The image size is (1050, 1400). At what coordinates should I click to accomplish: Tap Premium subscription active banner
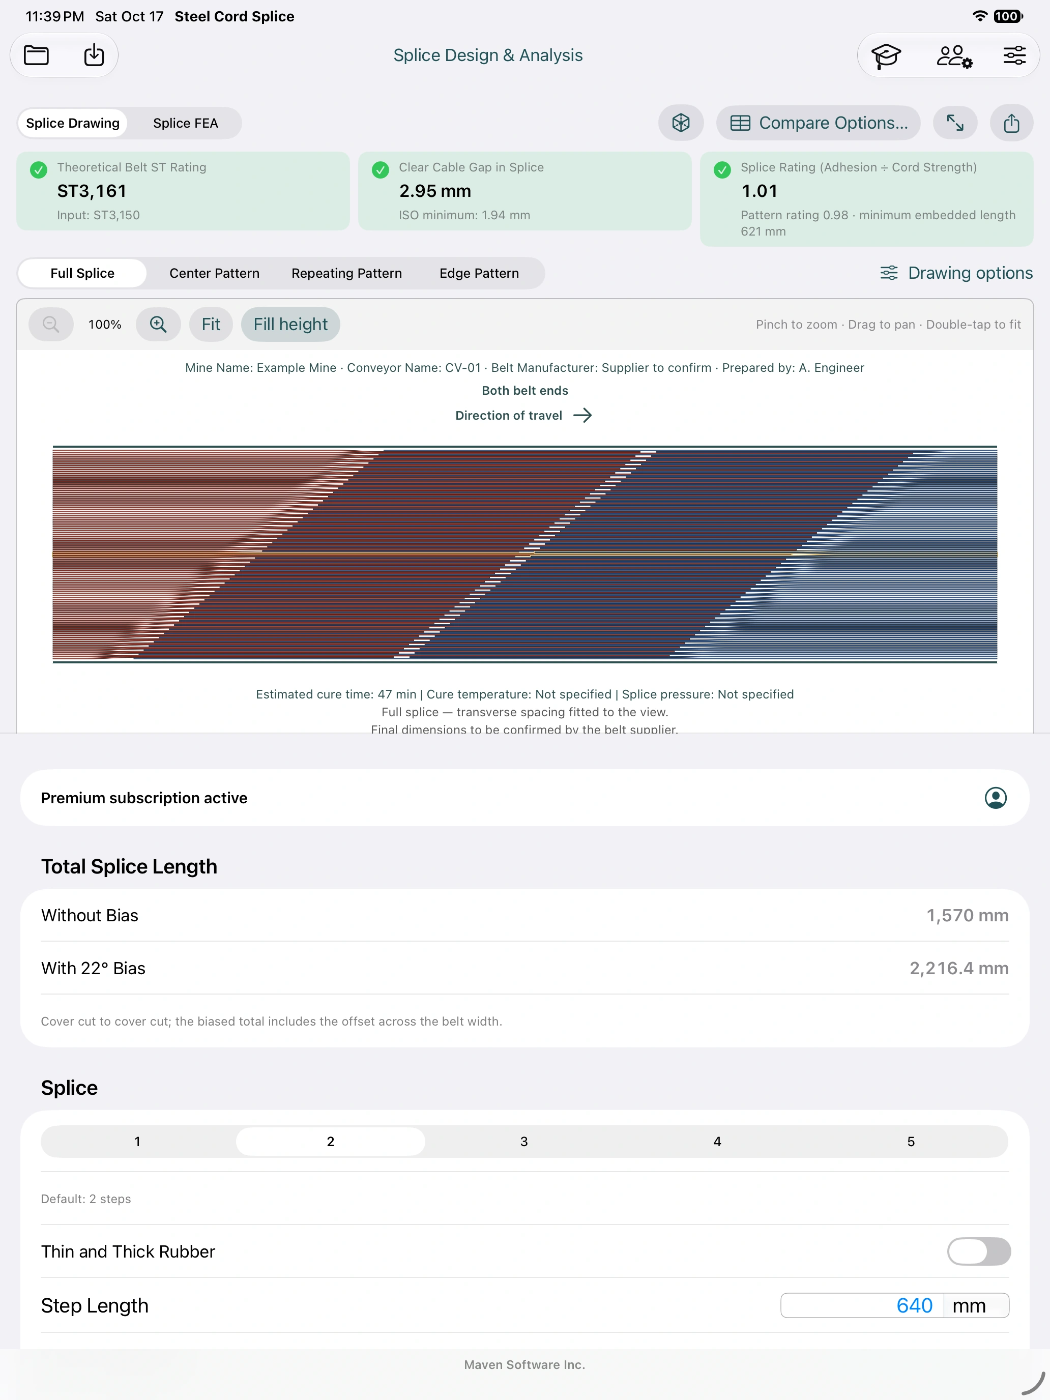click(524, 798)
